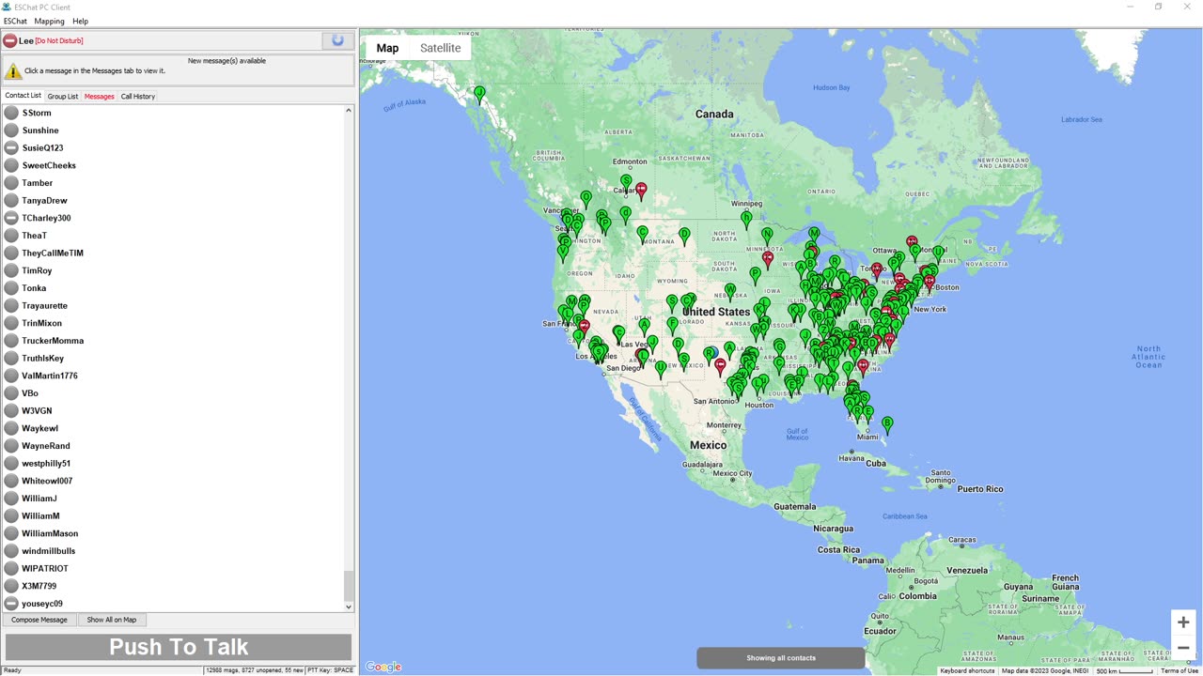The image size is (1203, 676).
Task: Switch map to Satellite view
Action: (x=440, y=48)
